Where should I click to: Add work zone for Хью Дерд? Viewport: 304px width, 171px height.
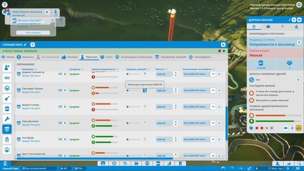point(219,139)
